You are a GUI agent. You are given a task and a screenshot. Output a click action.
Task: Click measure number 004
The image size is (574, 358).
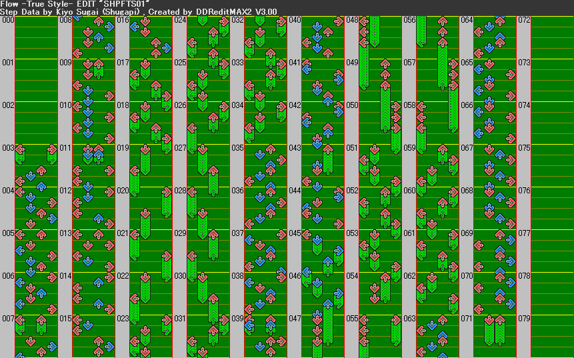point(8,191)
